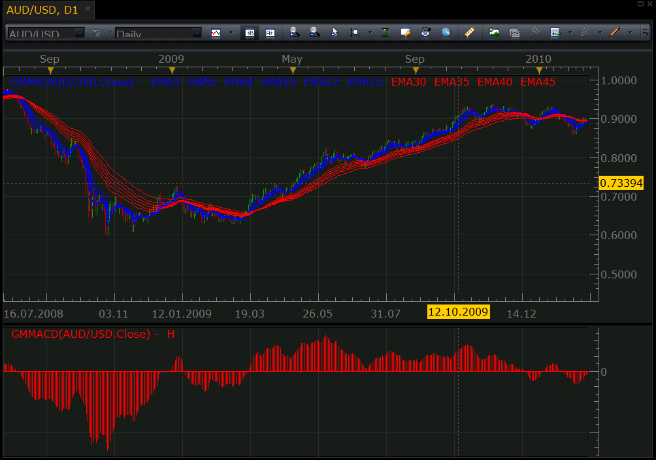Click the red EMA35 legend label

(451, 82)
